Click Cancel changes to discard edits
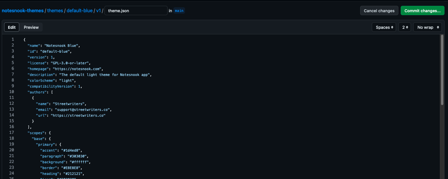Screen dimensions: 448x179 click(x=379, y=10)
